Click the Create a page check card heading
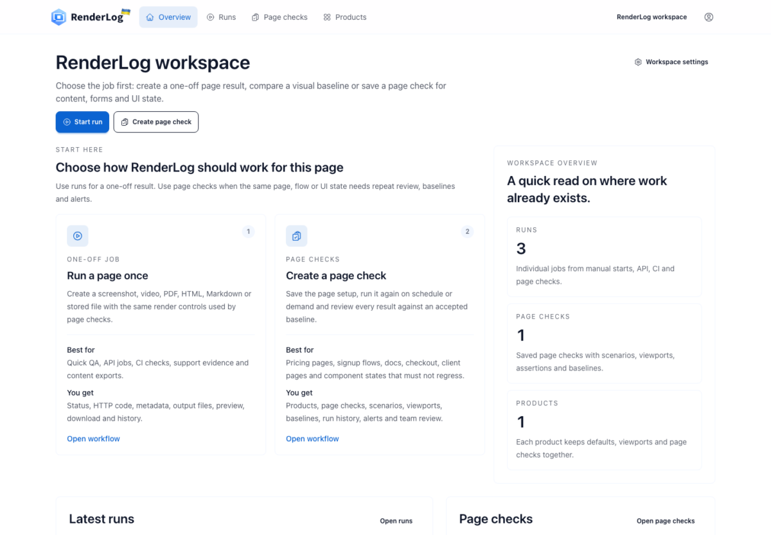Viewport: 771px width, 535px height. pyautogui.click(x=336, y=276)
